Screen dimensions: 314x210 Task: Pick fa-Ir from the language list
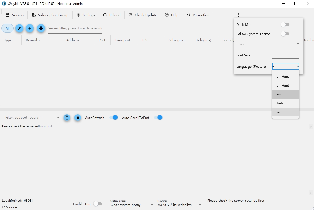[285, 103]
